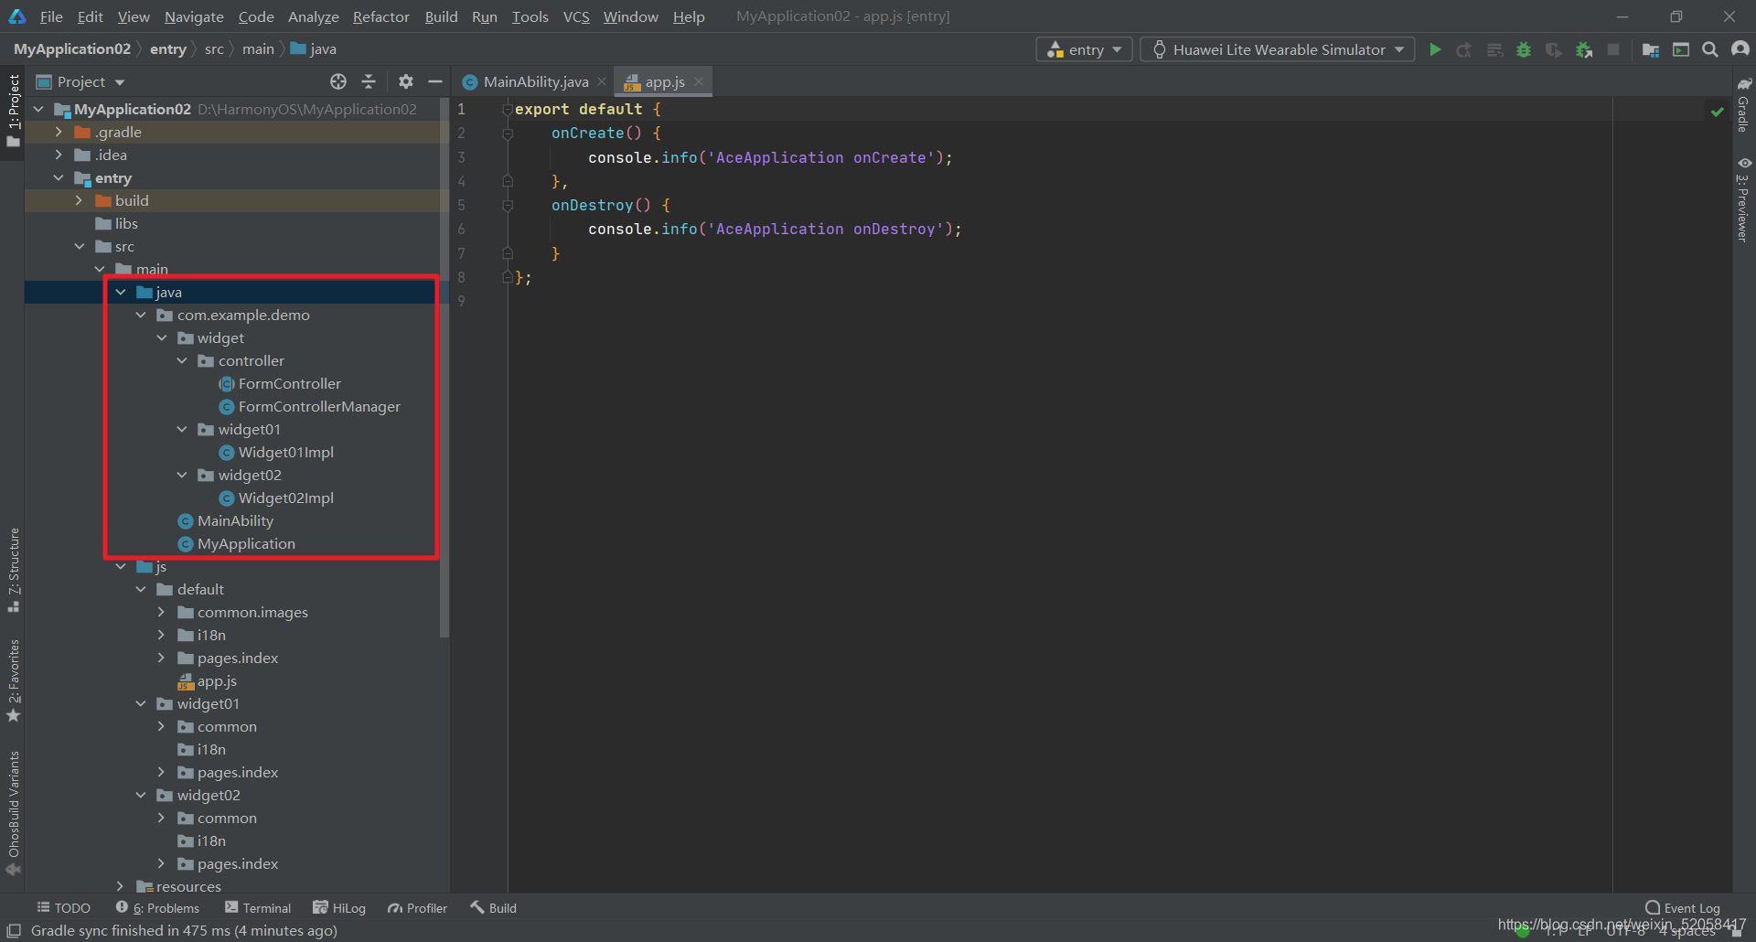Toggle code fold at export default line
This screenshot has width=1756, height=942.
[x=508, y=110]
